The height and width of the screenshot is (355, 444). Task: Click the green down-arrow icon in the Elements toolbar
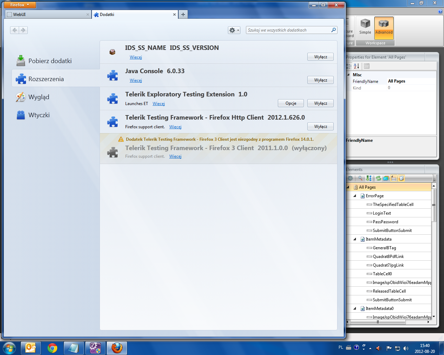pos(368,178)
